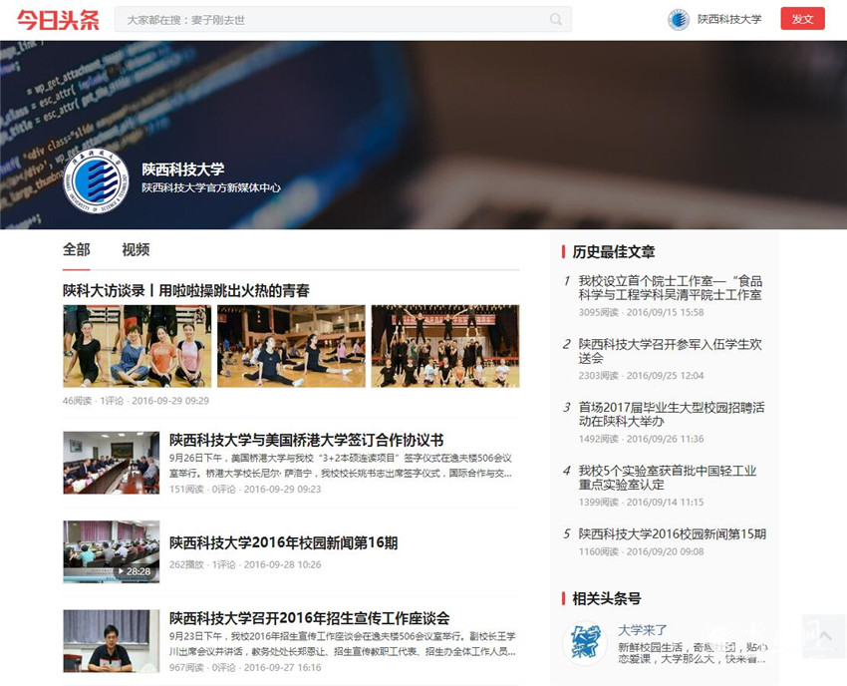Click the 大学来了 account avatar

[x=584, y=642]
